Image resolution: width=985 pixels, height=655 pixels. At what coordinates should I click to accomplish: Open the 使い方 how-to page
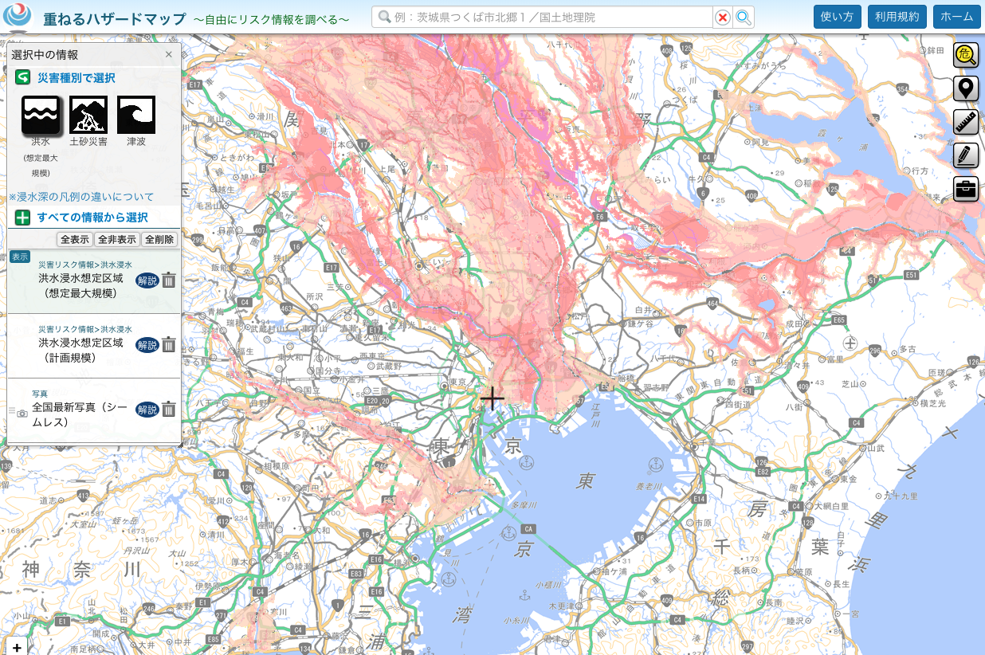click(x=838, y=17)
